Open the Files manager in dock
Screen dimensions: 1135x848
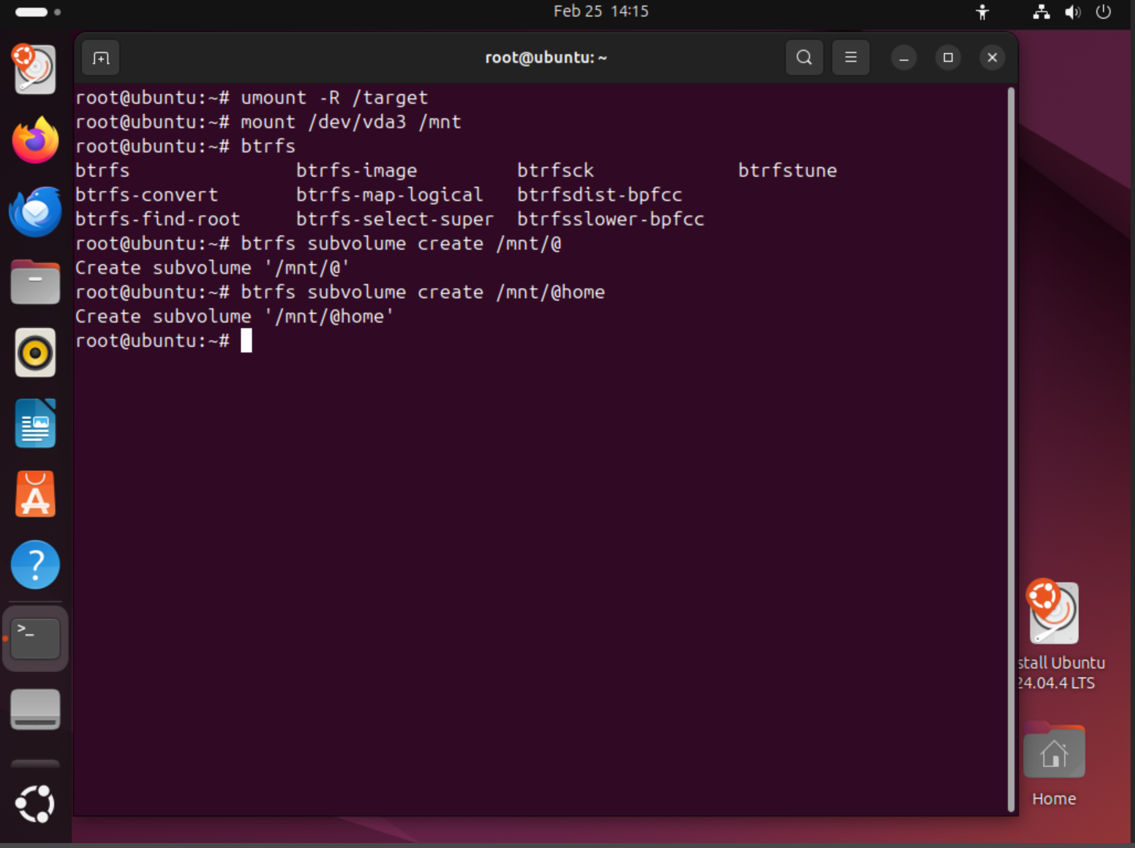(35, 282)
